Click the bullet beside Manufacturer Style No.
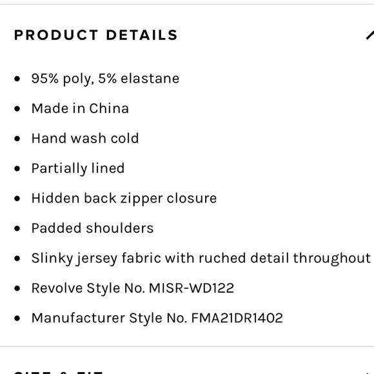Viewport: 374px width, 374px height. coord(17,318)
